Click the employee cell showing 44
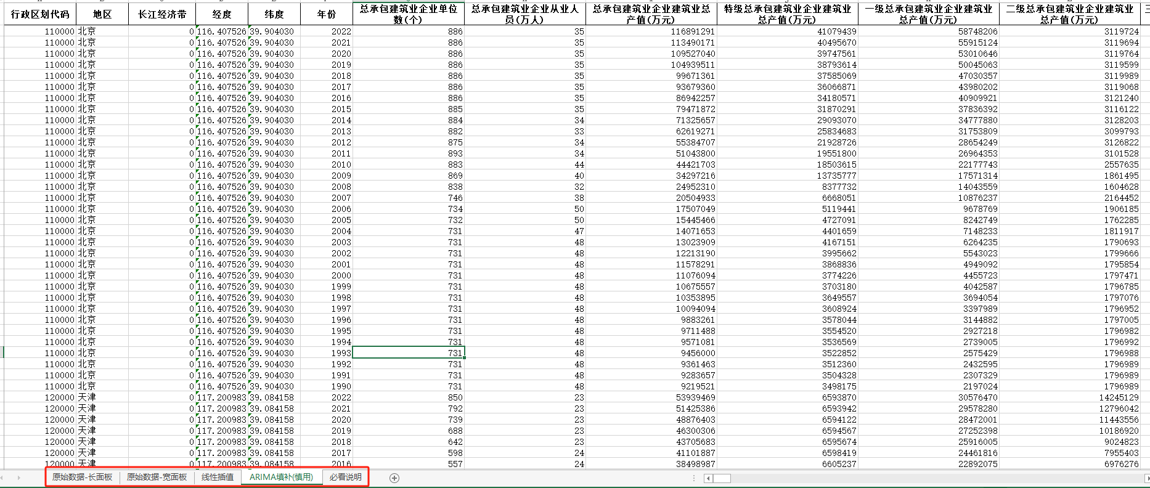 pyautogui.click(x=525, y=165)
